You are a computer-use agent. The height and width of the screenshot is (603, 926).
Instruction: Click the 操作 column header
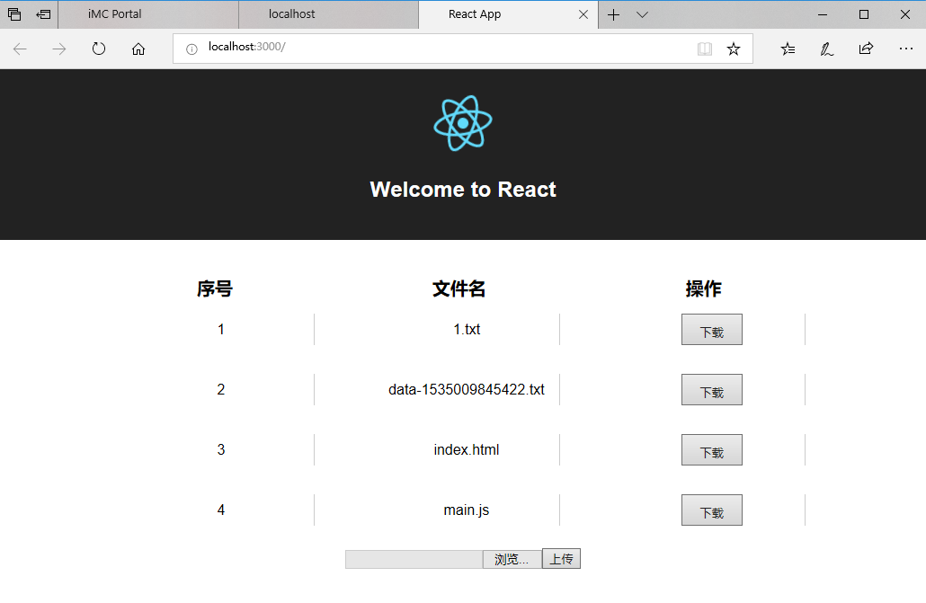703,288
